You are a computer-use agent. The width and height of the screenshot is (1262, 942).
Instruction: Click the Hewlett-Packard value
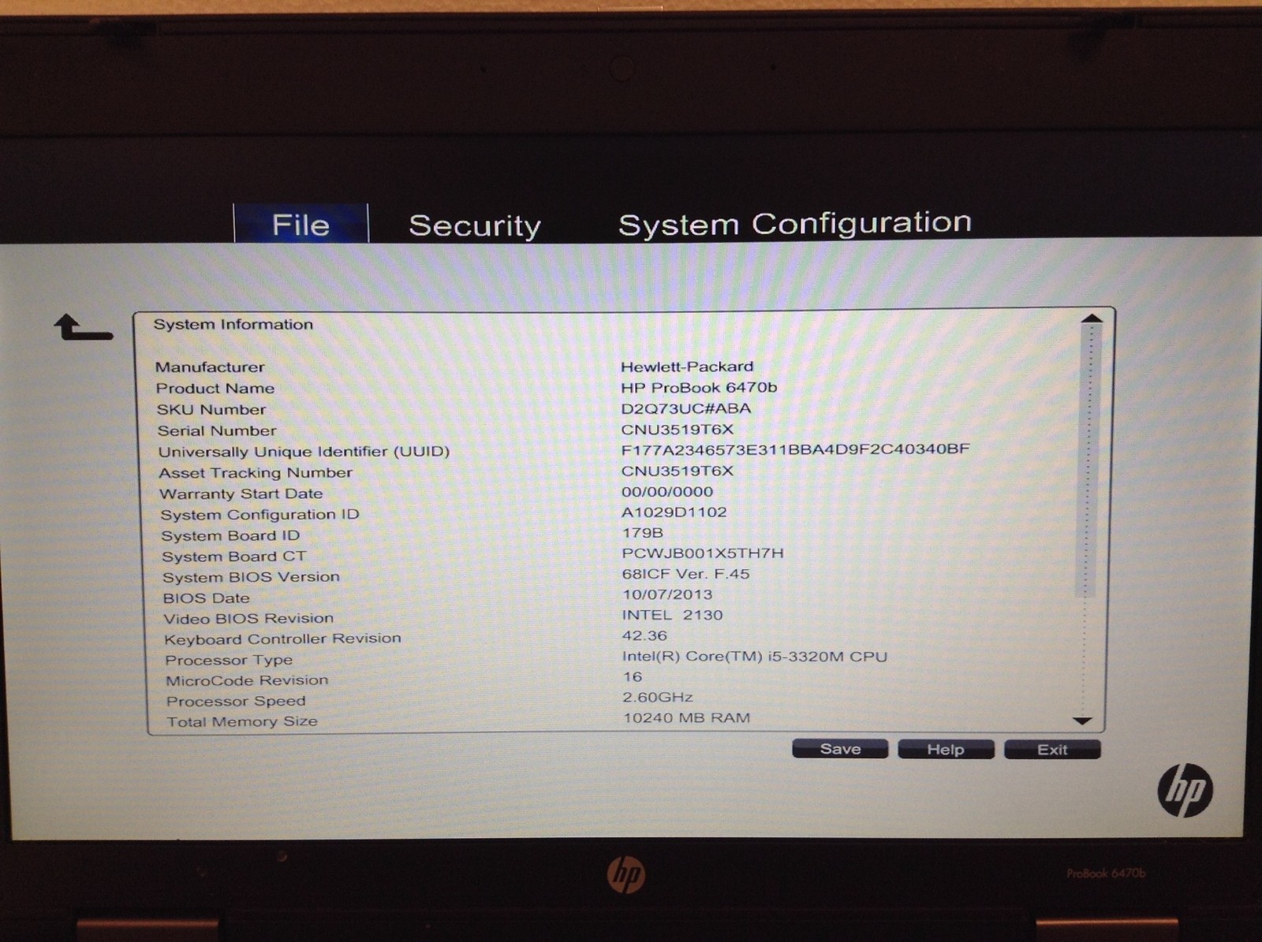tap(687, 367)
